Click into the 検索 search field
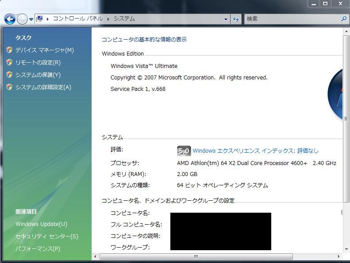Viewport: 350px width, 263px height. pos(292,19)
